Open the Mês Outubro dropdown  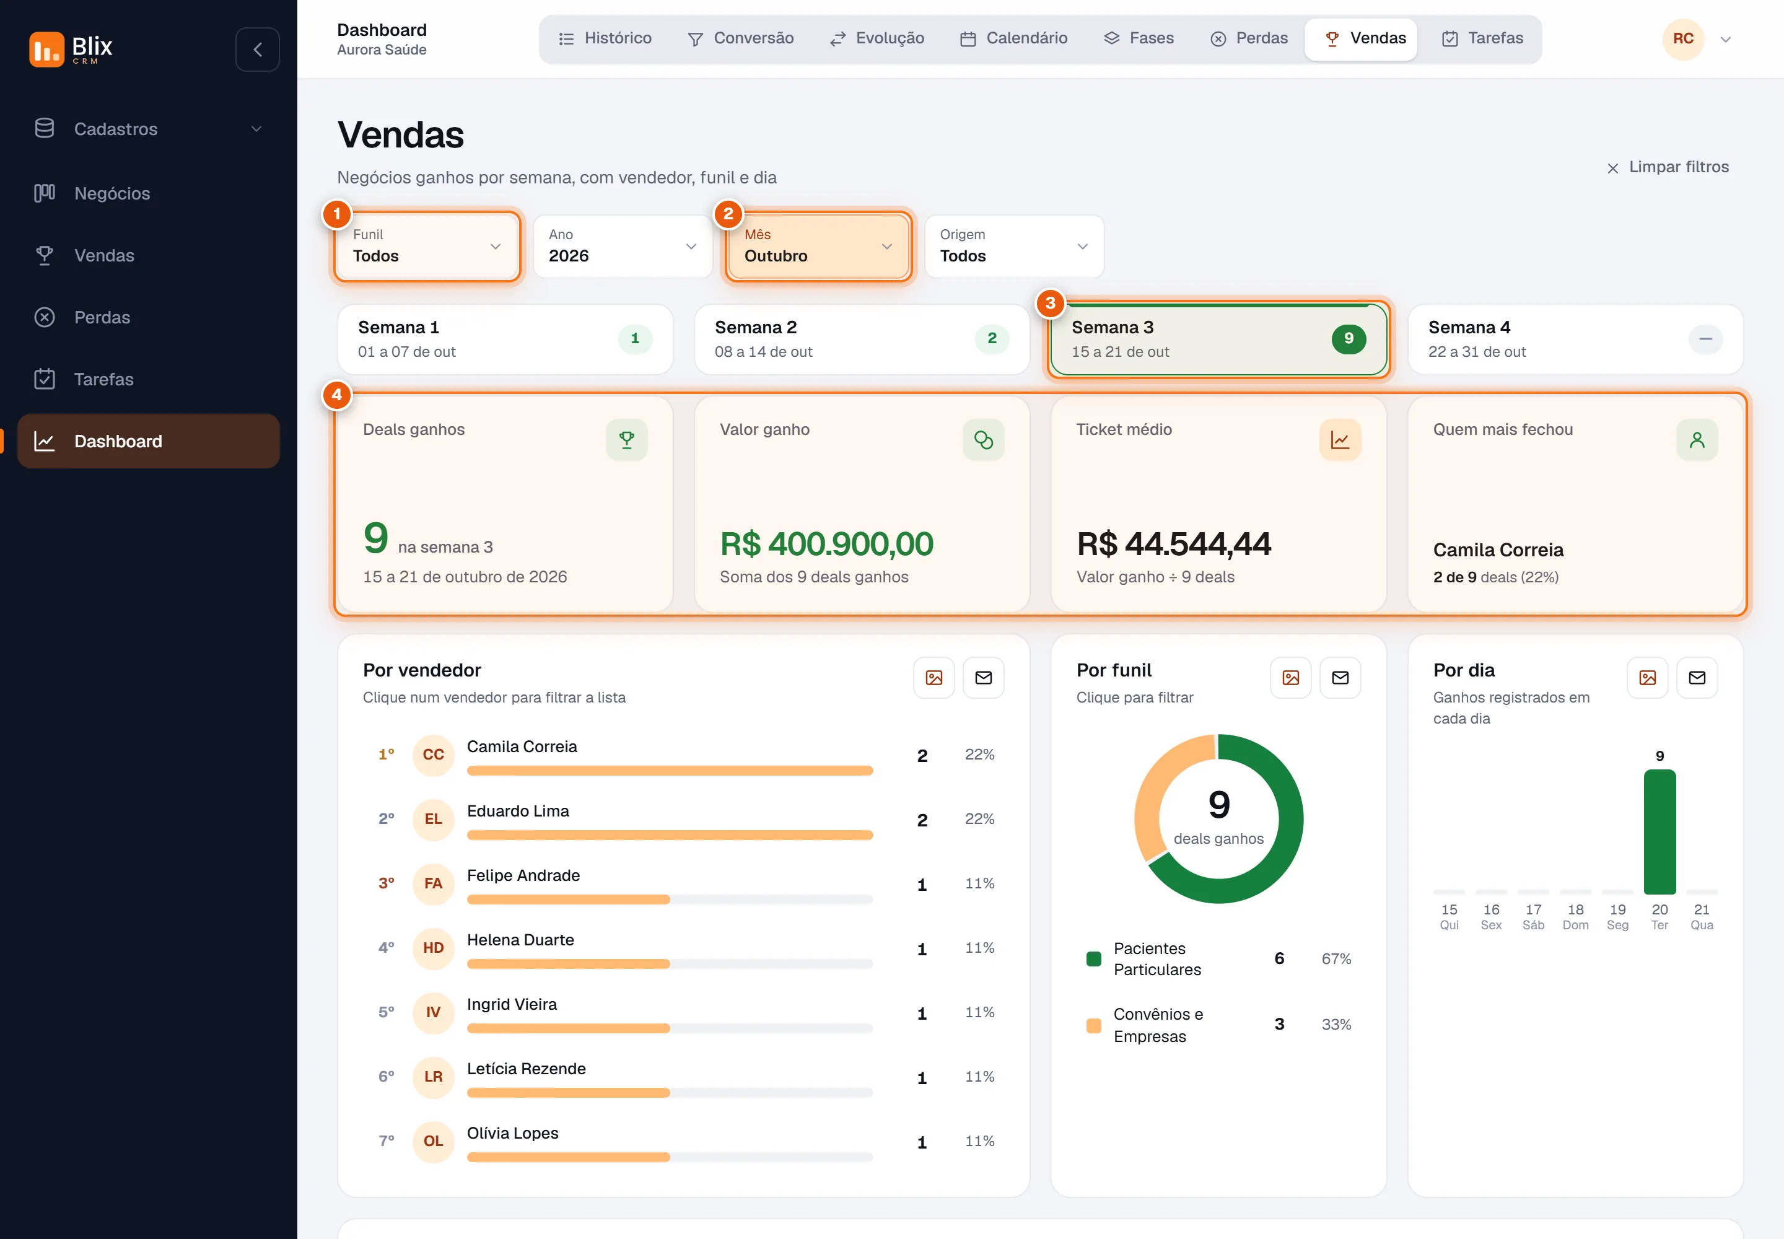818,246
